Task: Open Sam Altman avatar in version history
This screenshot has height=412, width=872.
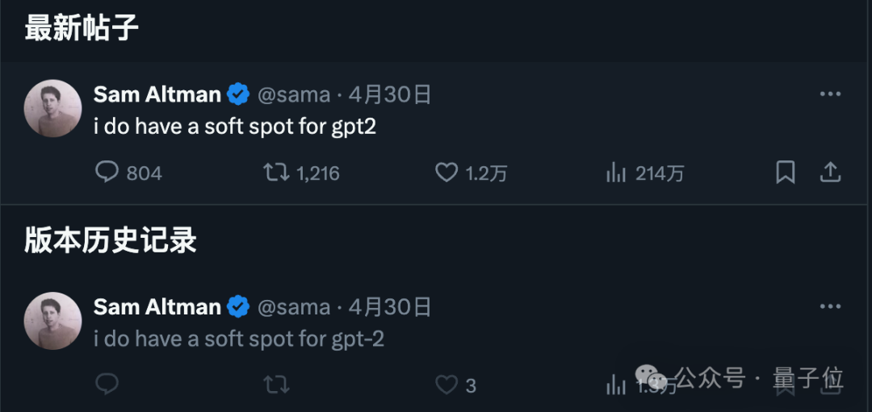Action: tap(52, 321)
